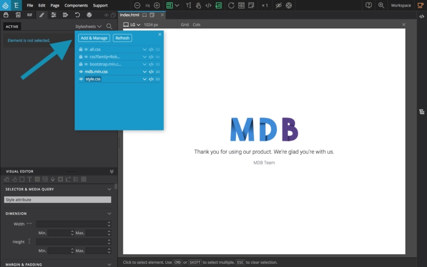Image resolution: width=427 pixels, height=267 pixels.
Task: Open the help question bubble icon
Action: (x=369, y=5)
